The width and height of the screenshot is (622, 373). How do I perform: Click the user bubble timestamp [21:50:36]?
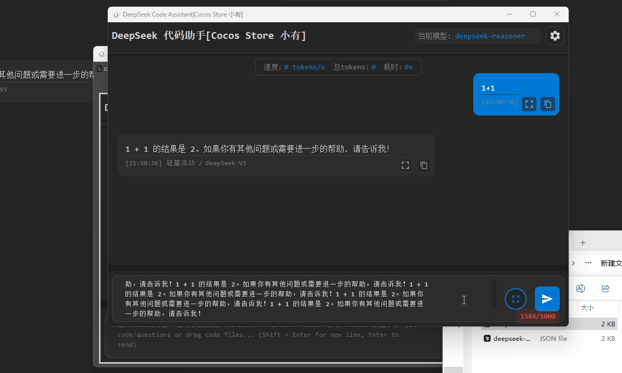[500, 102]
